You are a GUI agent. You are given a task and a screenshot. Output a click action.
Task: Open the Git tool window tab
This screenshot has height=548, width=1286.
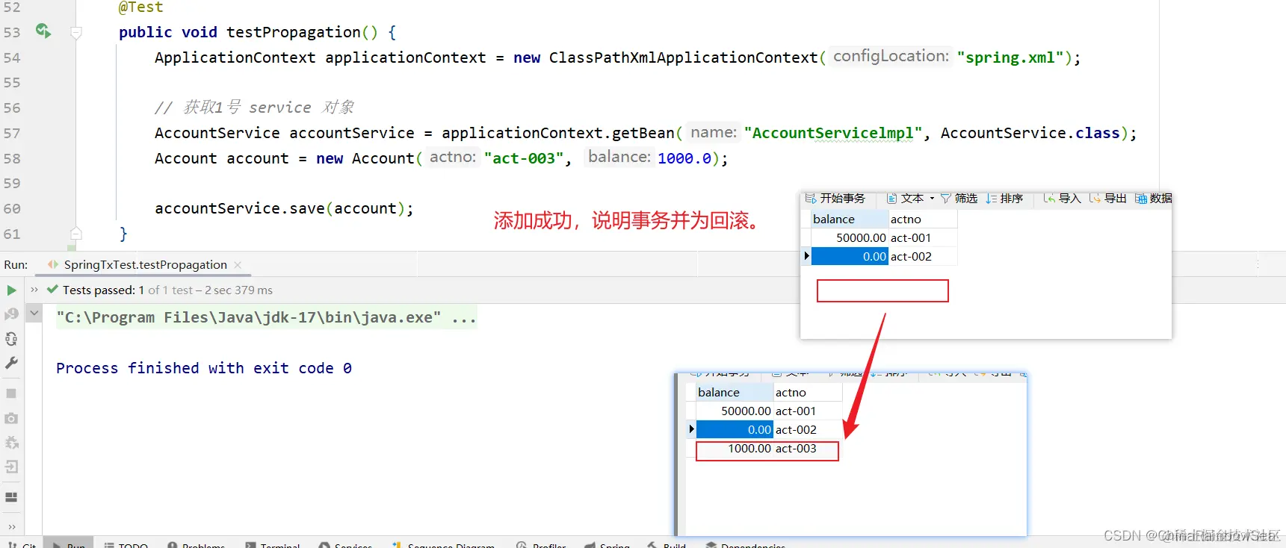click(x=22, y=544)
